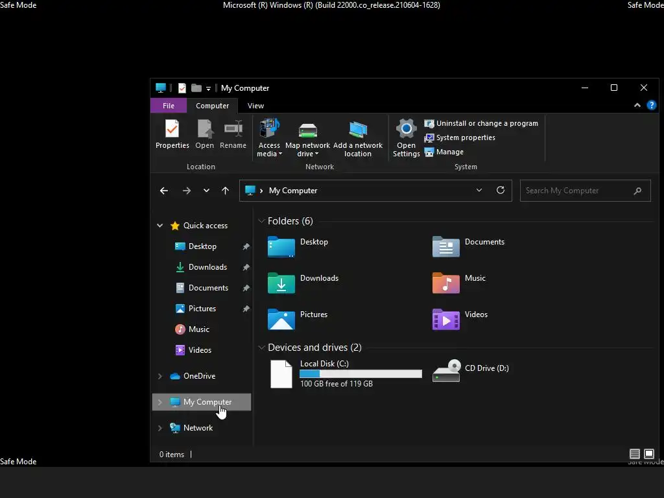The width and height of the screenshot is (664, 498).
Task: Click title bar Properties quick-access icon
Action: click(182, 88)
